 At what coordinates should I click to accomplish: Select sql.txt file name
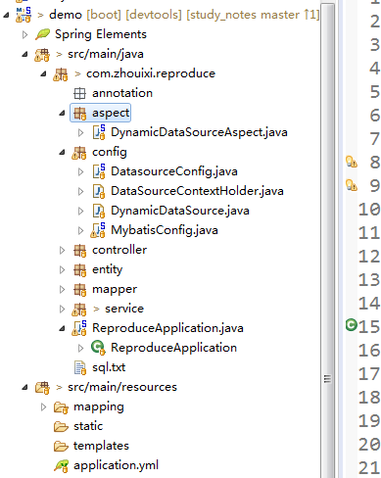pos(109,367)
